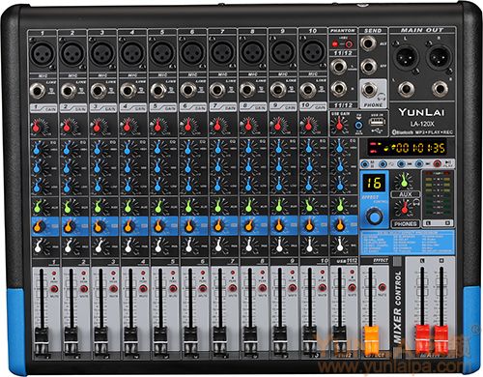Click the channel 3 orange effect knob
Viewport: 483px width, 377px height.
tap(98, 226)
